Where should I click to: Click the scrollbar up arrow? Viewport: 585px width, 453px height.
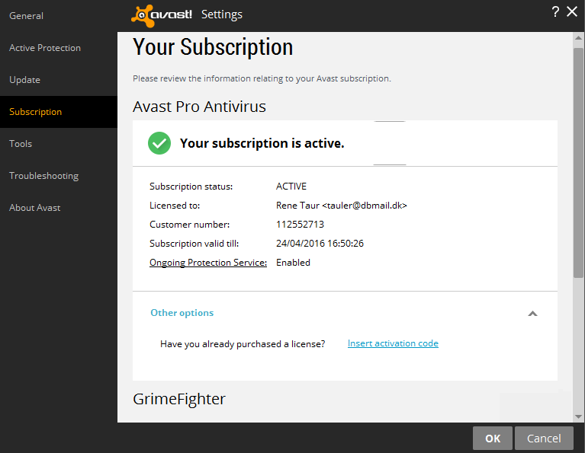pyautogui.click(x=578, y=39)
